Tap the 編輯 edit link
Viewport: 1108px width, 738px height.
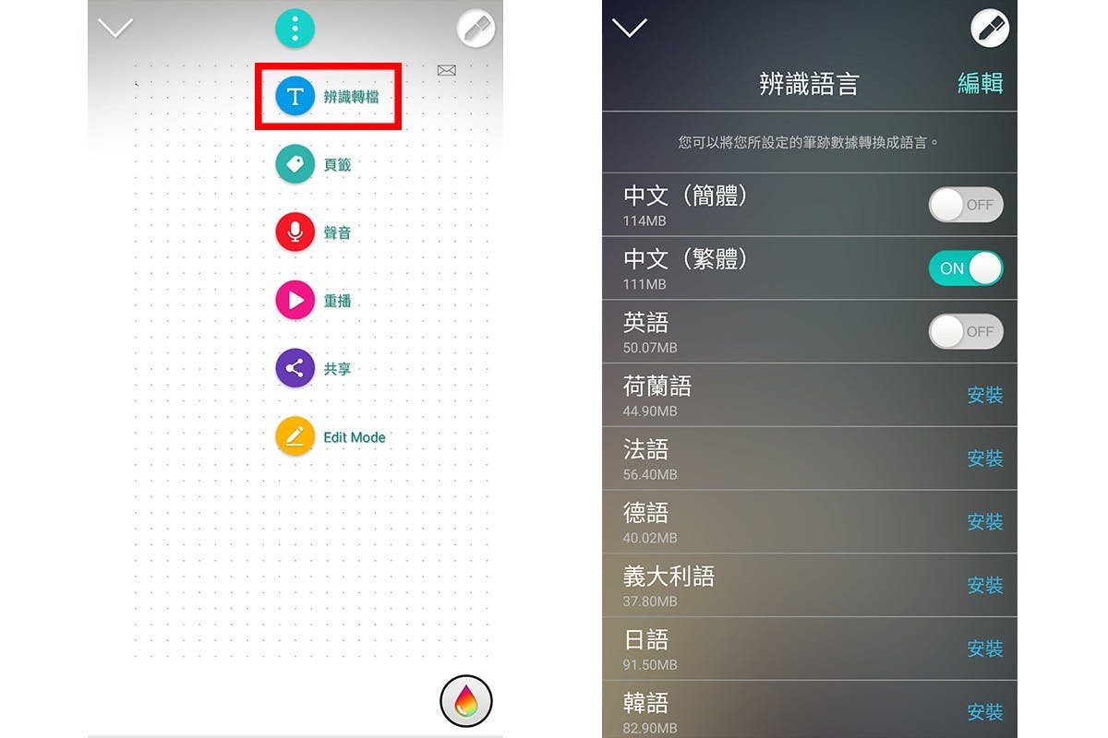pos(981,83)
